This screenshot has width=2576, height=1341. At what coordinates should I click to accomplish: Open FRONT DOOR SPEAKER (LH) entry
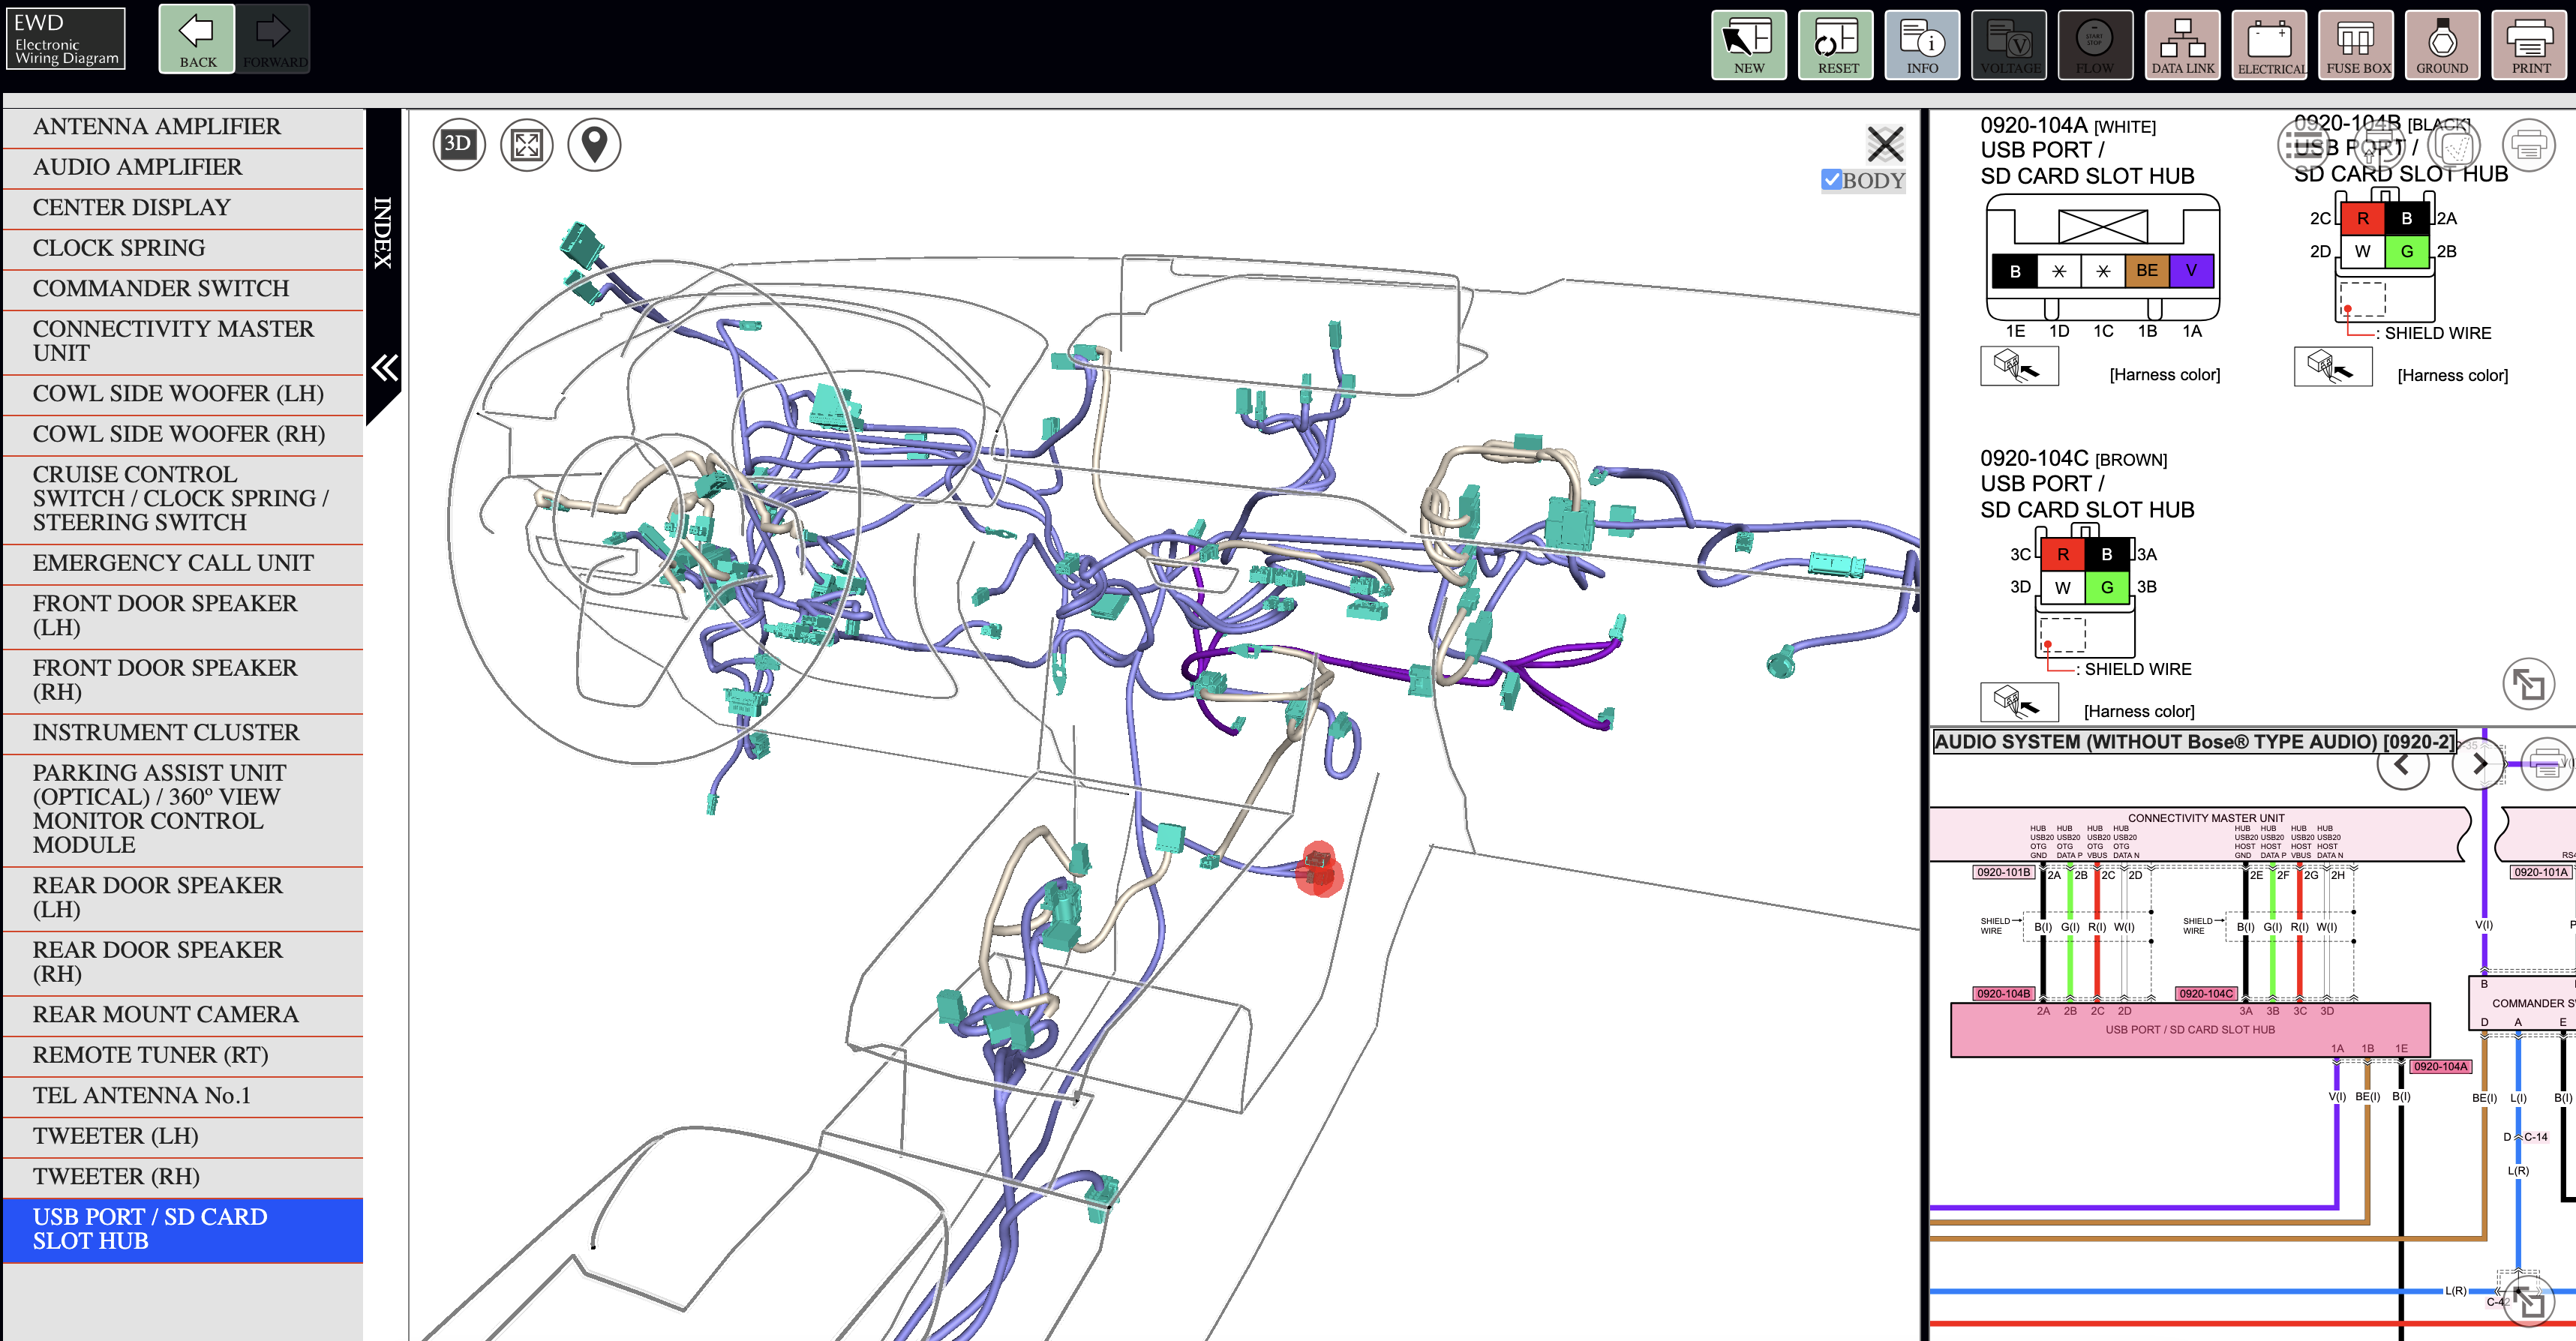pos(183,616)
